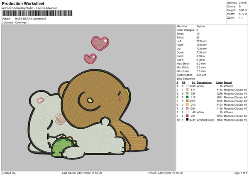Click the bear embroidery design preview

point(89,98)
